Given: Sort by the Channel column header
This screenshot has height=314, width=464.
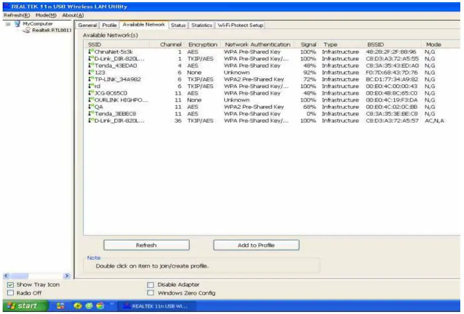Looking at the screenshot, I should 168,44.
